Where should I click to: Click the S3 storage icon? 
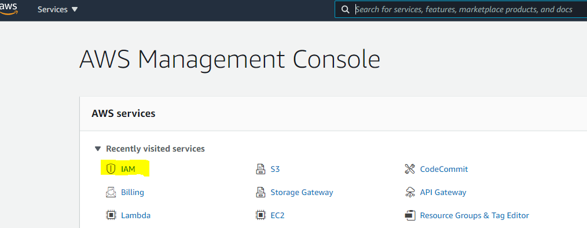click(x=261, y=169)
